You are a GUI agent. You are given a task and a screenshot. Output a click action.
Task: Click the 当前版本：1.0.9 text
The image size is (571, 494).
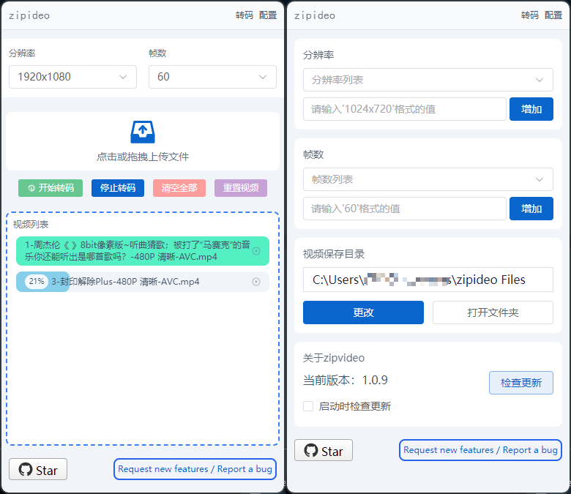pyautogui.click(x=346, y=381)
